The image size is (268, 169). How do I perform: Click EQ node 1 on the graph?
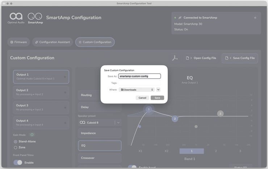coord(149,109)
